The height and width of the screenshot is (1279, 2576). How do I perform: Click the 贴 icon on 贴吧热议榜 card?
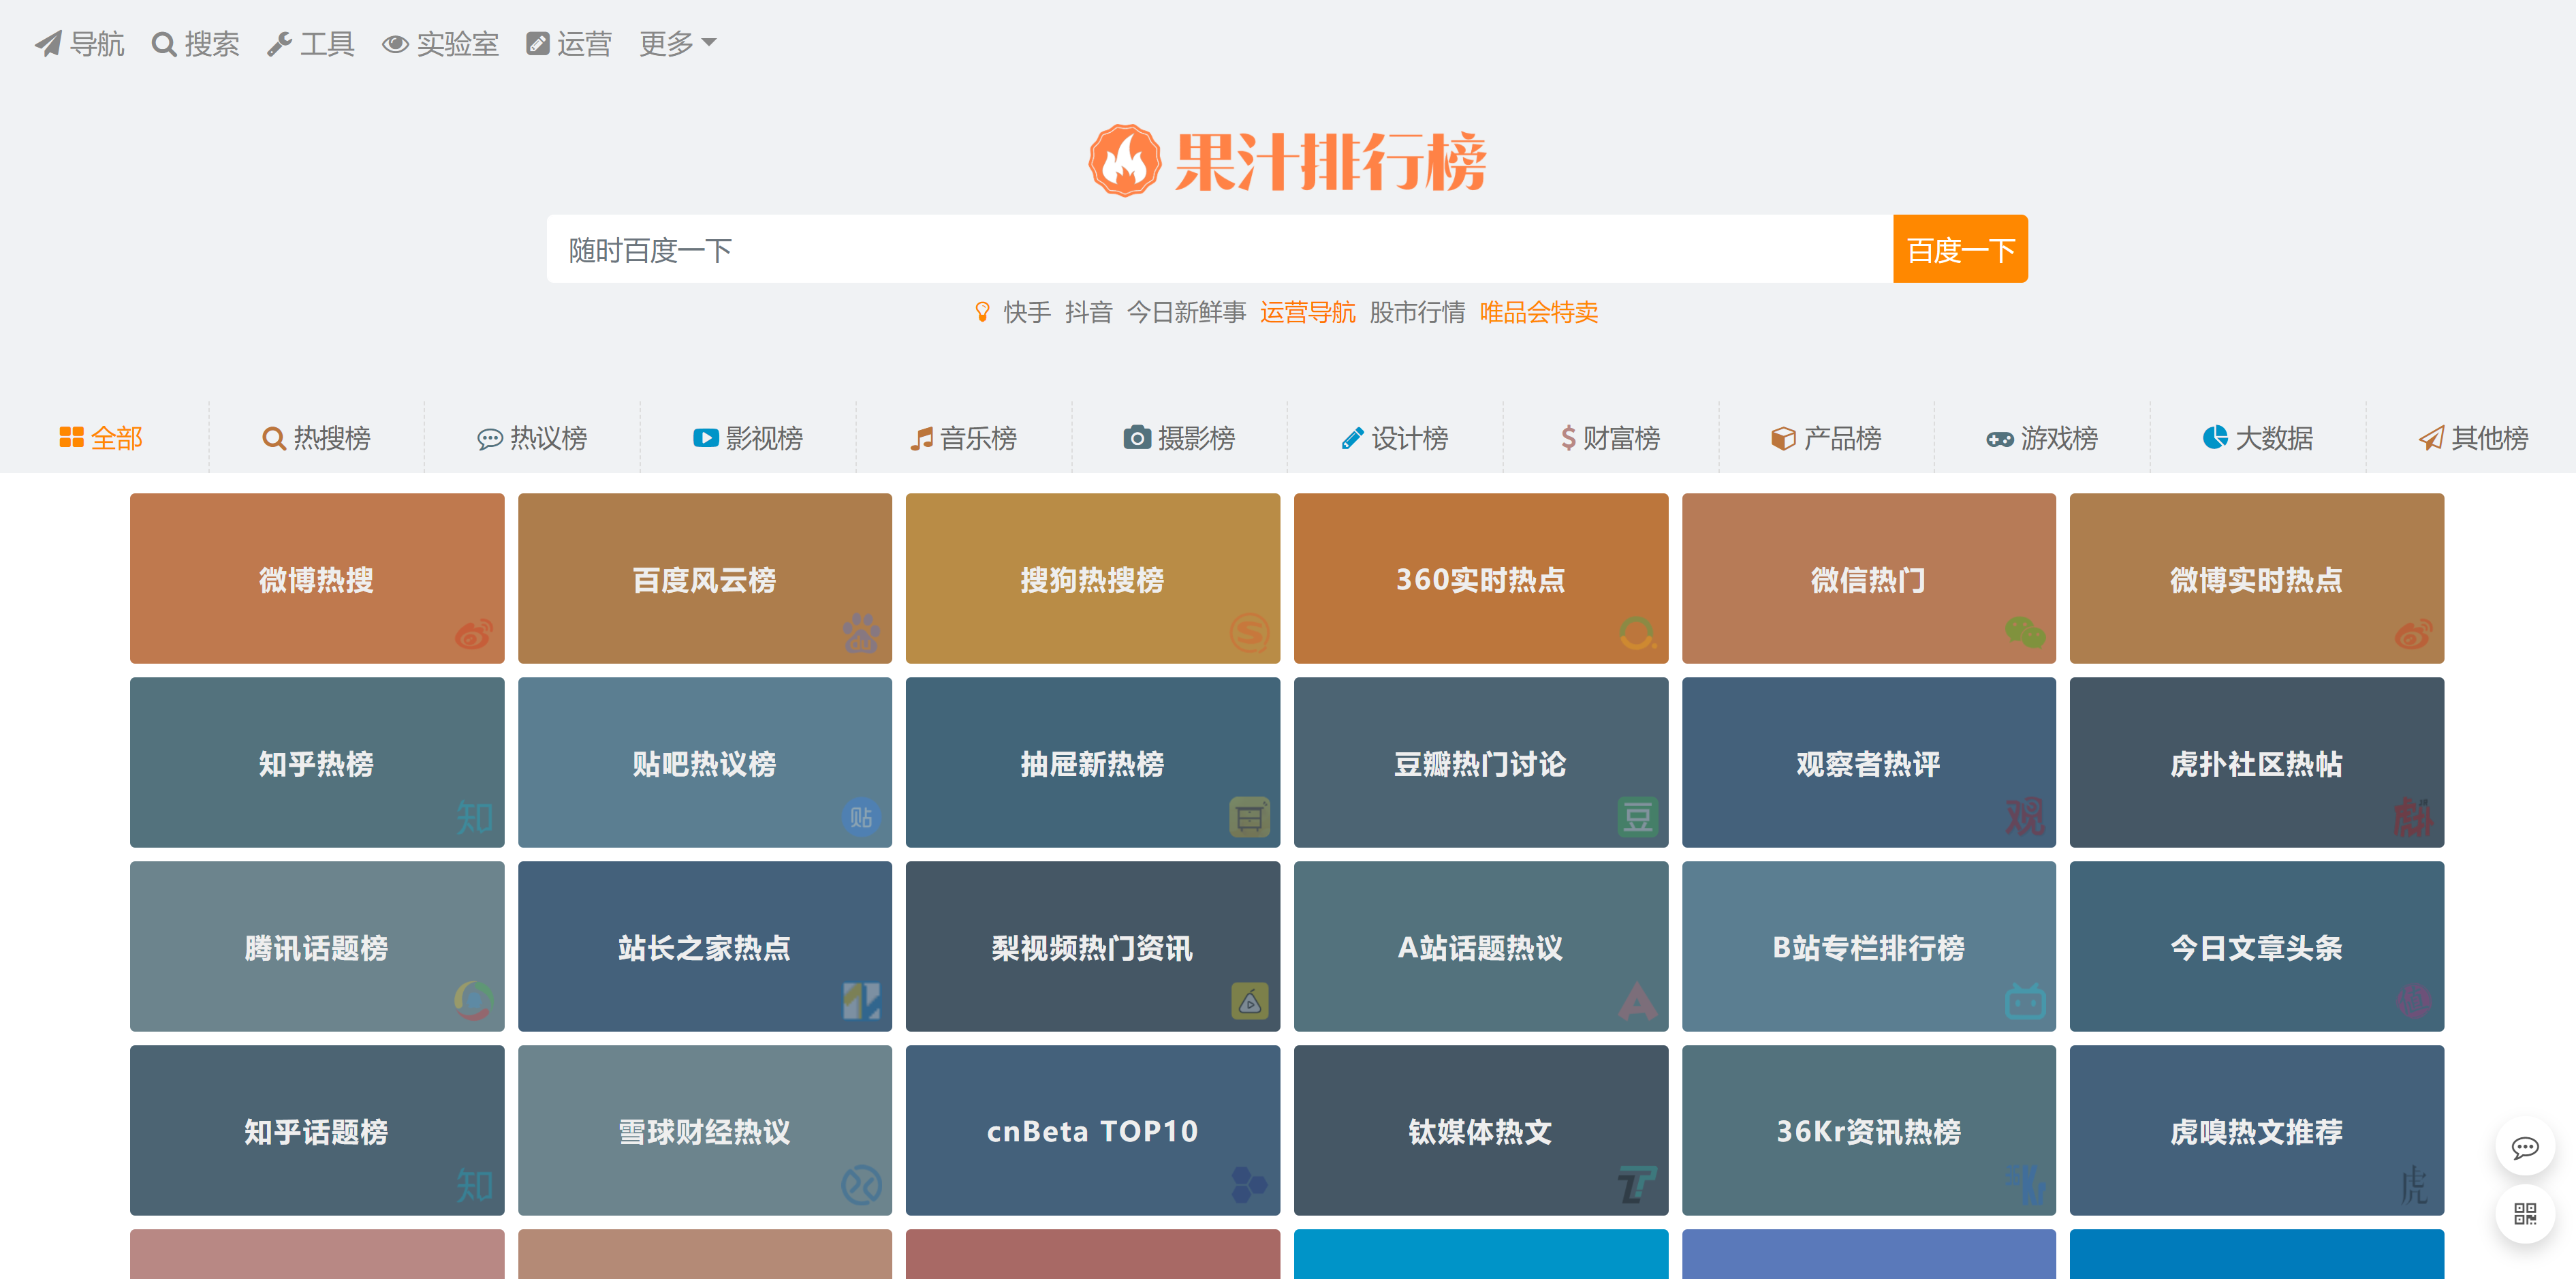pos(861,818)
